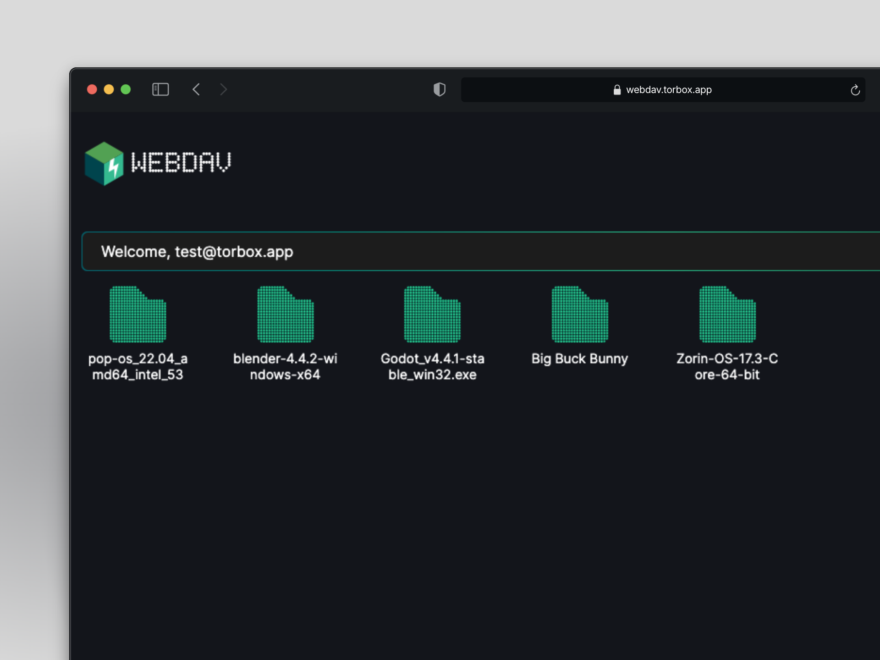
Task: Go back with the left arrow
Action: [196, 89]
